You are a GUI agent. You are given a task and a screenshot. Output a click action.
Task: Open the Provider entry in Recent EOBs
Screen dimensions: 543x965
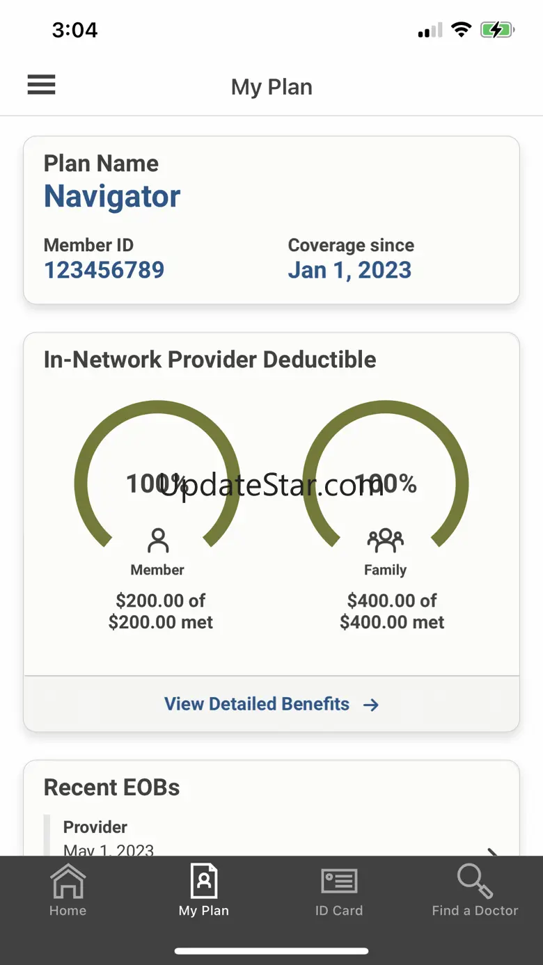95,827
